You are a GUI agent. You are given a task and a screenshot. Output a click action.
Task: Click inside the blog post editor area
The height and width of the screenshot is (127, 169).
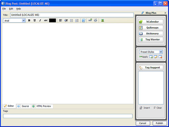(68, 63)
